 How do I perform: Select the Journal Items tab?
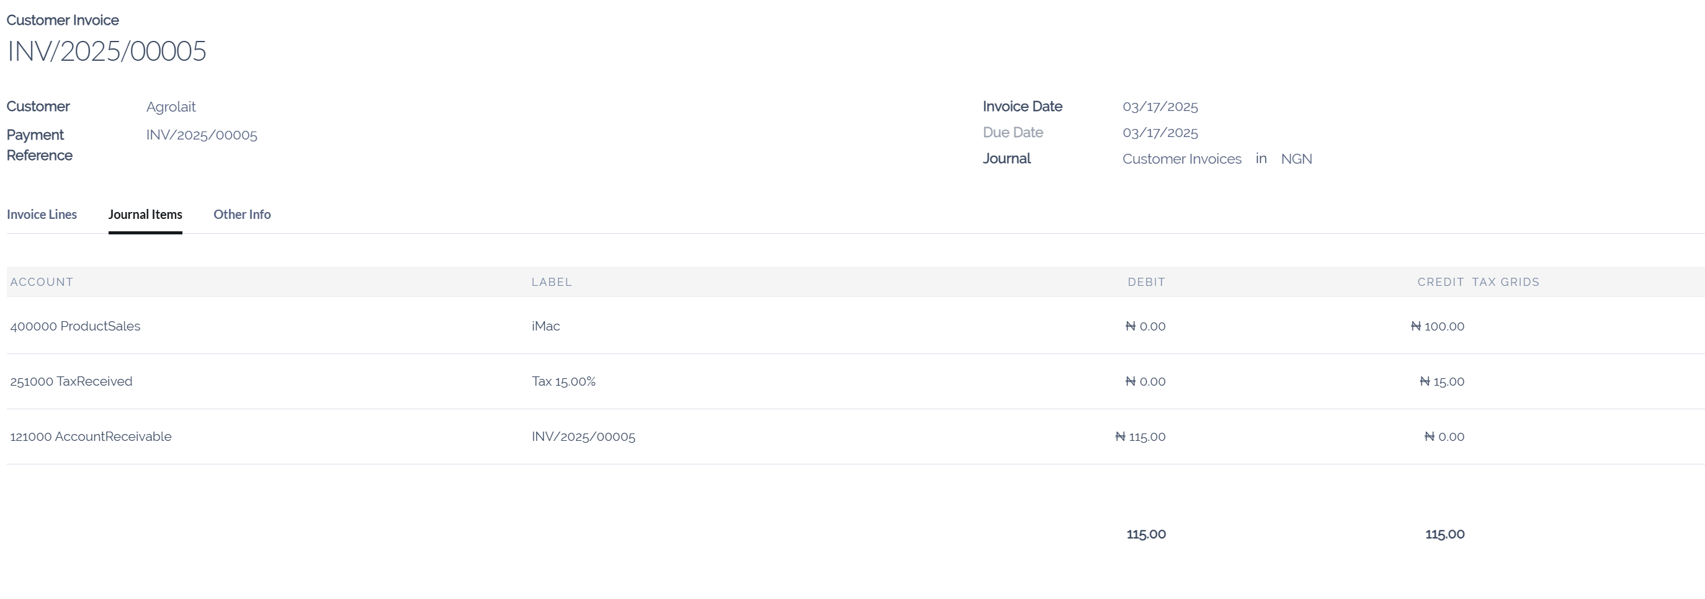point(146,214)
